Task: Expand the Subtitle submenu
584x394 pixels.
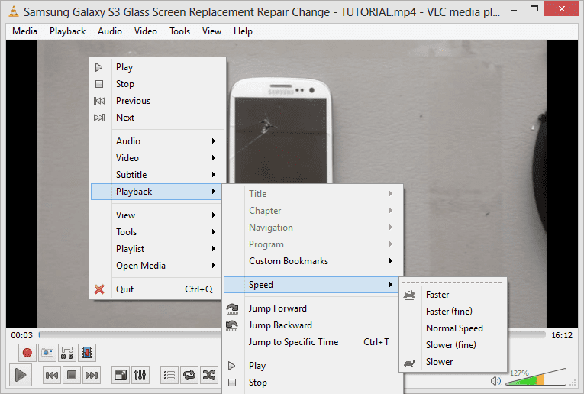Action: pos(158,174)
